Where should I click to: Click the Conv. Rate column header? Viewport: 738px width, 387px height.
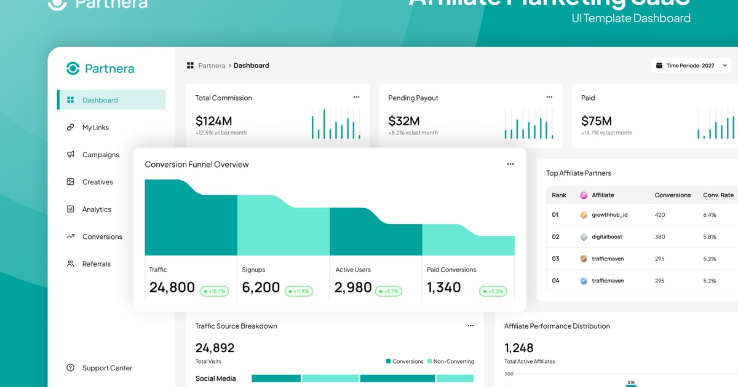click(718, 195)
